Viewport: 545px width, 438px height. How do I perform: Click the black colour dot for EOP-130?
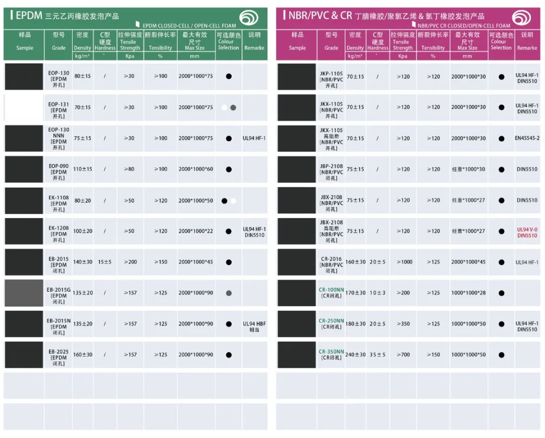point(229,76)
